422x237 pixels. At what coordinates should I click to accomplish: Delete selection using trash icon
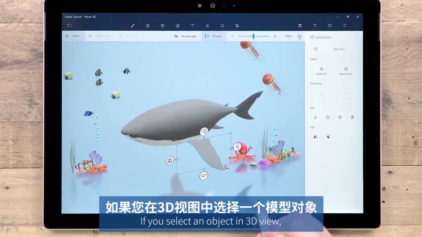(x=352, y=117)
